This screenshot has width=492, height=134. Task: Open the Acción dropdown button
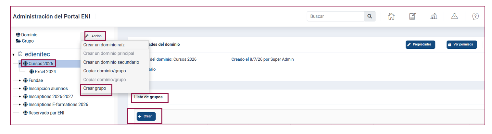93,36
